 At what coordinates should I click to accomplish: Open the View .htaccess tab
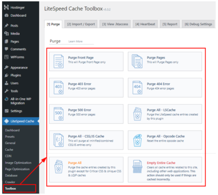115,24
